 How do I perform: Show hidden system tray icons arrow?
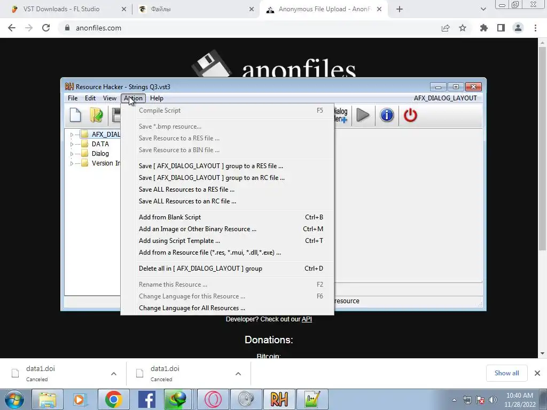(454, 400)
